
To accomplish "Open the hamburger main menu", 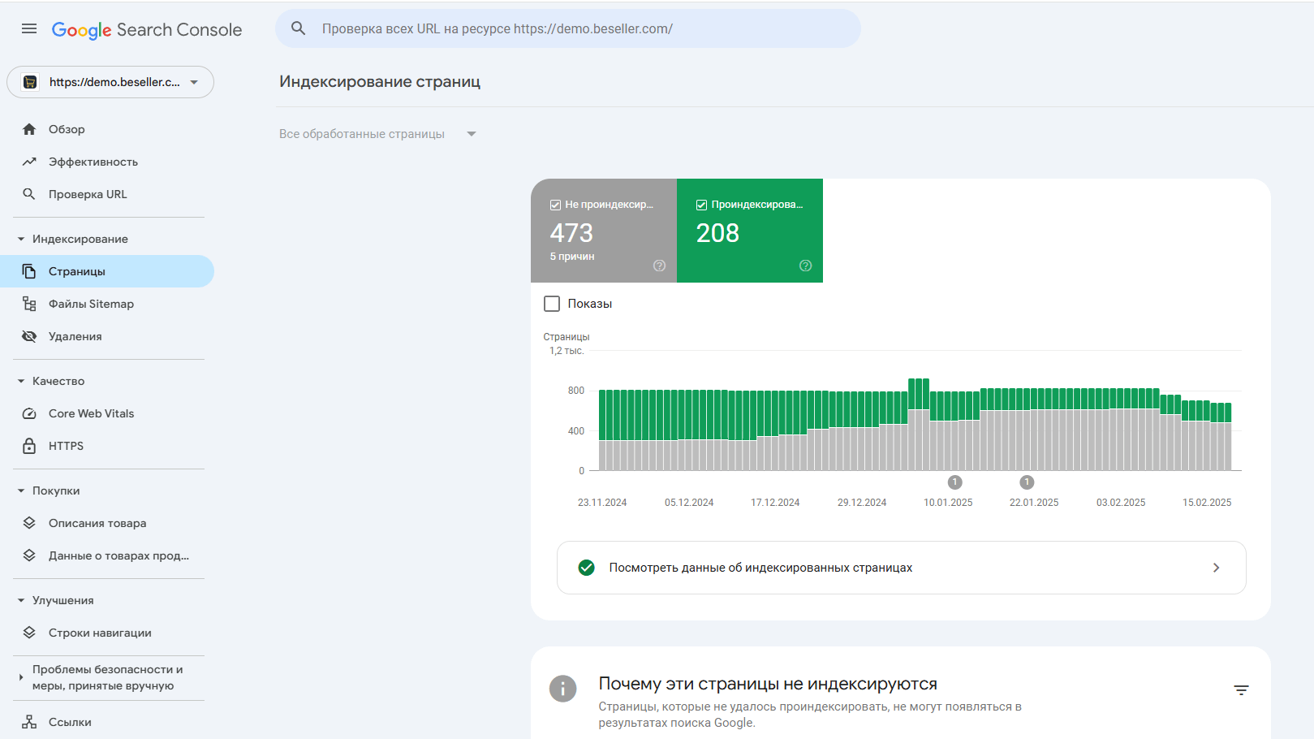I will point(29,29).
